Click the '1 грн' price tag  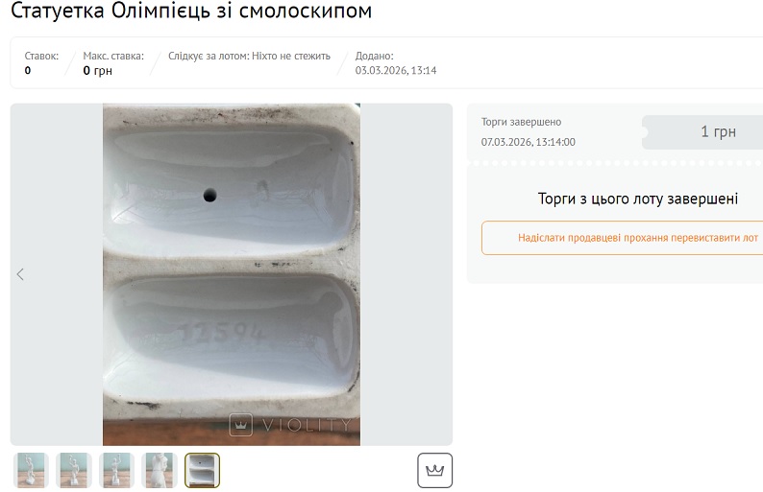718,132
